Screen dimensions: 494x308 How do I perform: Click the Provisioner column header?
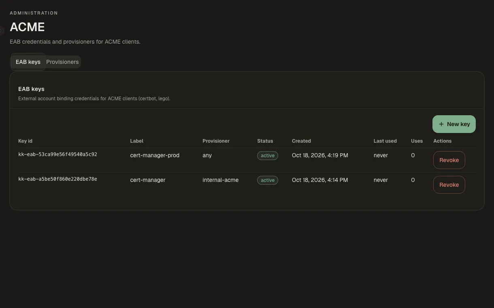(x=216, y=141)
